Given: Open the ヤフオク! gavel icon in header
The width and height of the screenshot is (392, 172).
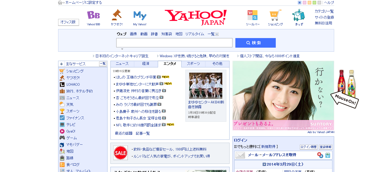Looking at the screenshot, I should point(117,15).
